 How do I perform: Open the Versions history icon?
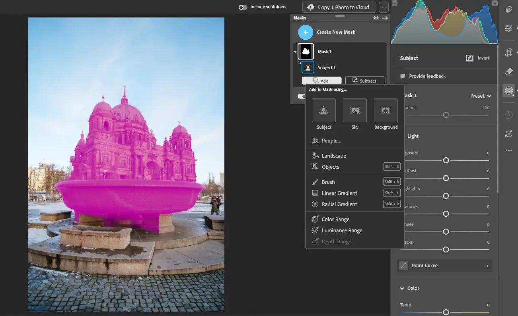click(x=509, y=115)
